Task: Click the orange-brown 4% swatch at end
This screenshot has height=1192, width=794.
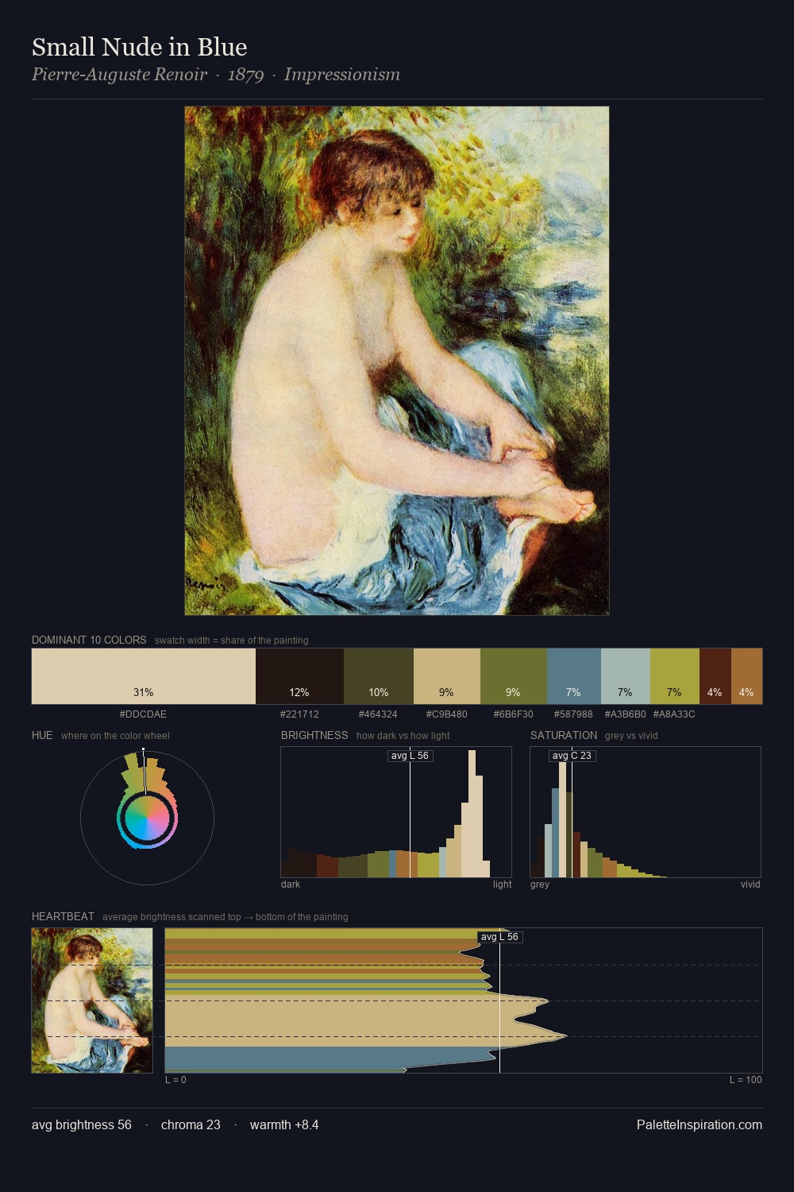Action: point(746,676)
